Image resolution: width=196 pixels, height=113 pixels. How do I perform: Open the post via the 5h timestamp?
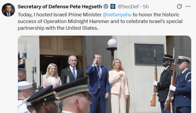click(x=146, y=6)
